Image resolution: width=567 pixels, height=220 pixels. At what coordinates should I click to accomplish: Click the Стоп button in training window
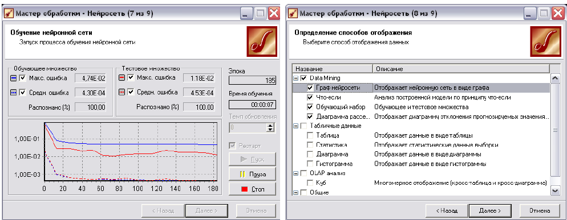coord(252,189)
